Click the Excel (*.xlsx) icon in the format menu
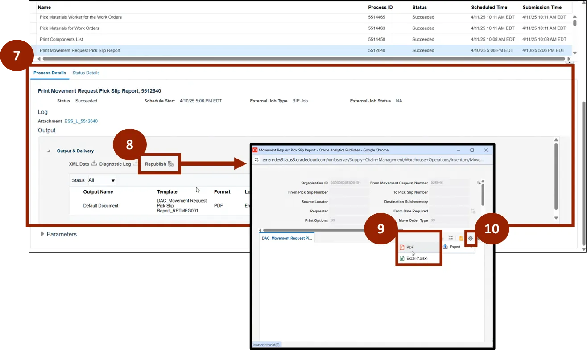This screenshot has height=350, width=587. pos(401,258)
